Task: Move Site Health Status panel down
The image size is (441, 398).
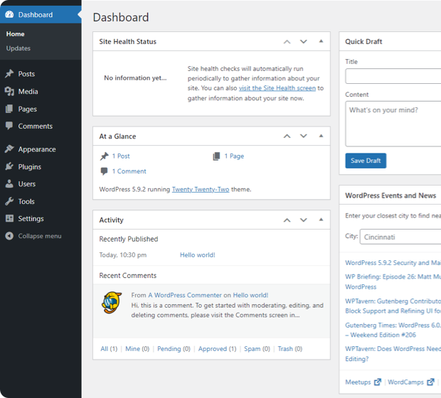Action: click(304, 42)
